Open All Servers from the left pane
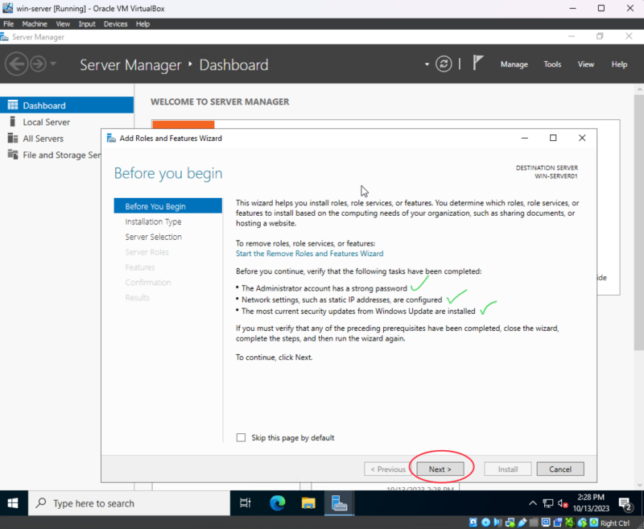Image resolution: width=644 pixels, height=529 pixels. click(43, 138)
